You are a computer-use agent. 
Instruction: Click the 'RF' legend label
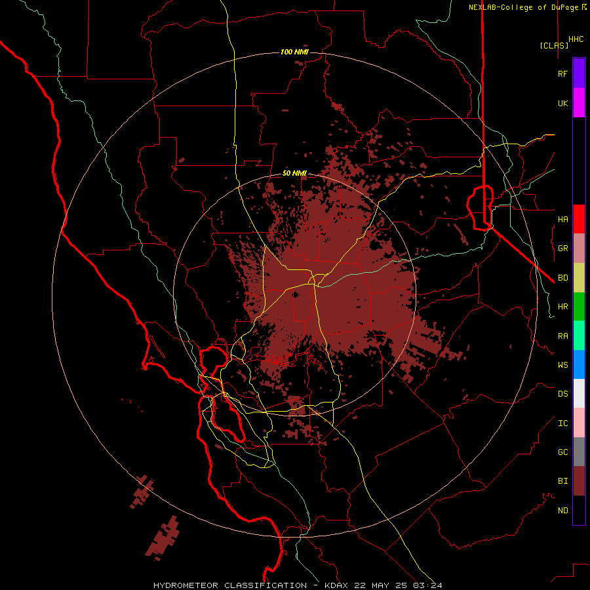click(x=562, y=73)
